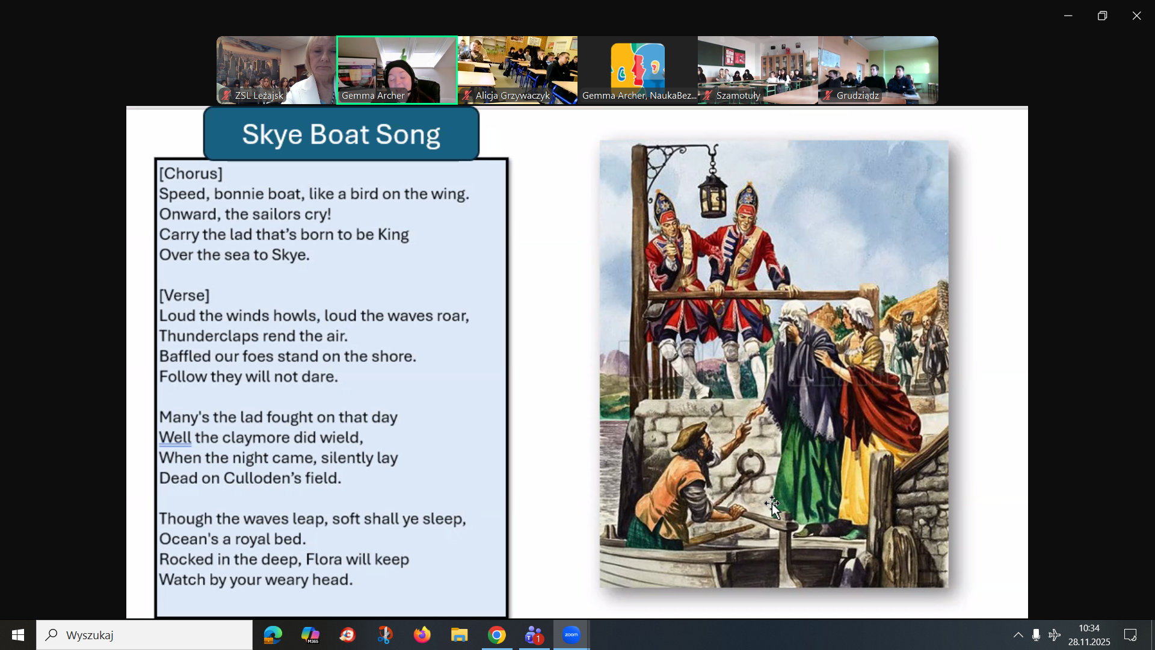This screenshot has height=650, width=1155.
Task: Open CCleaner from the taskbar
Action: (347, 635)
